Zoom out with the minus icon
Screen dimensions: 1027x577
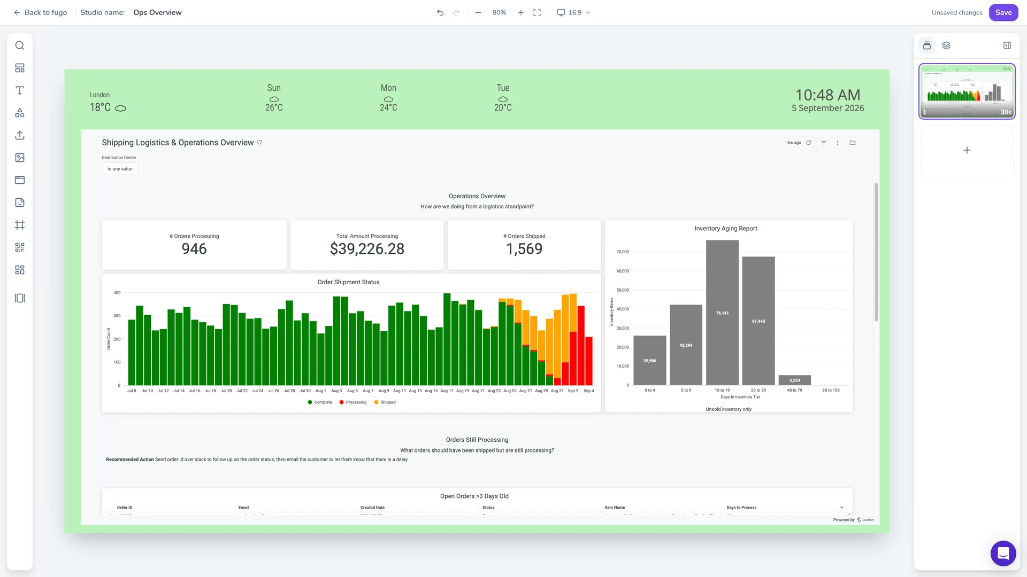478,12
